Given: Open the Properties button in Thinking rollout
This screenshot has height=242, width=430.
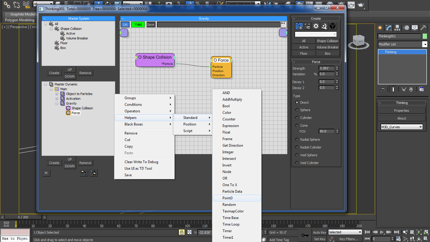Looking at the screenshot, I should (x=402, y=111).
